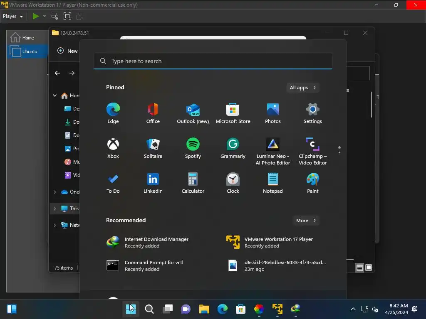Expand OneDrive in Explorer sidebar
Image resolution: width=426 pixels, height=319 pixels.
point(54,192)
